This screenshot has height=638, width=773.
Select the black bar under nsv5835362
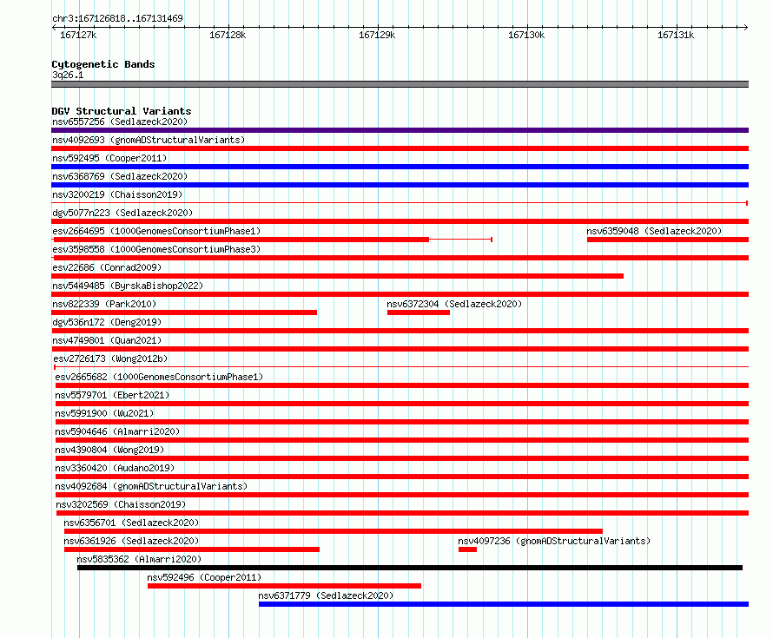pyautogui.click(x=410, y=568)
